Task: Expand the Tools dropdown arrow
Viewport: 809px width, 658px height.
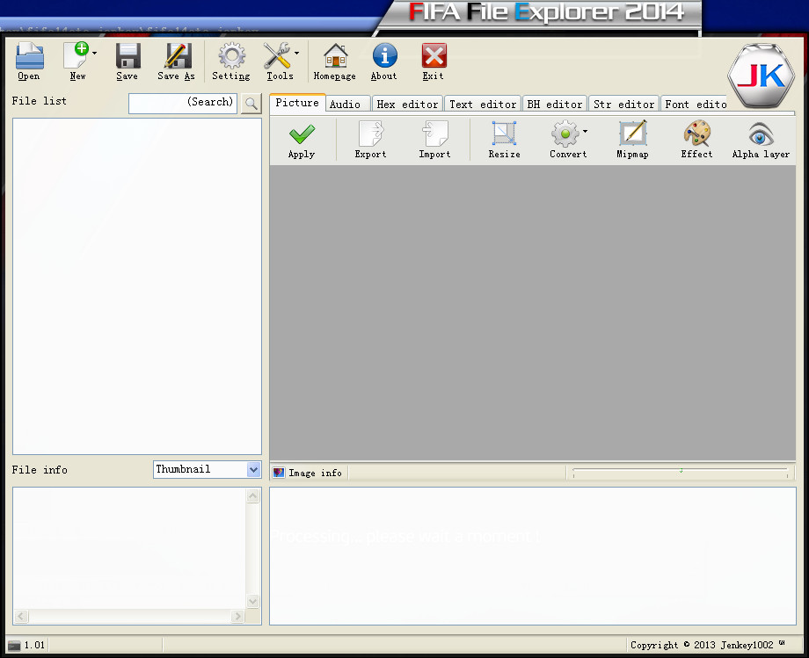Action: (x=296, y=53)
